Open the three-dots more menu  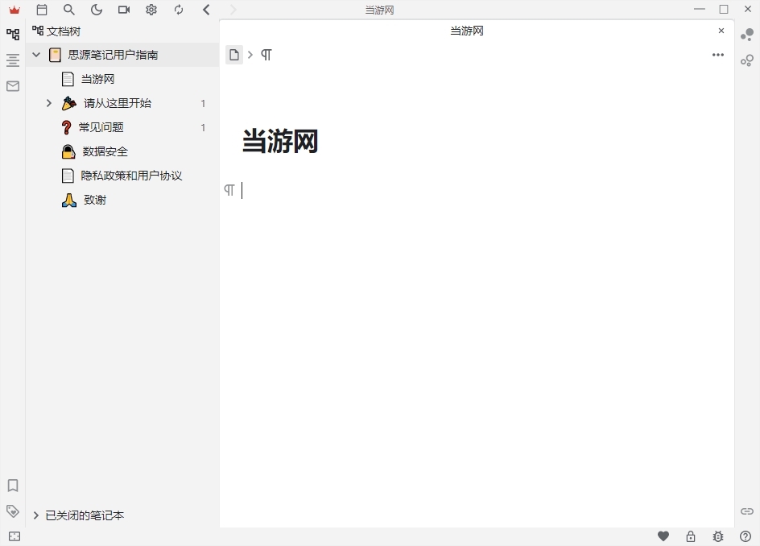[718, 55]
